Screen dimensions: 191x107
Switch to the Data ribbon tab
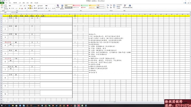24,3
